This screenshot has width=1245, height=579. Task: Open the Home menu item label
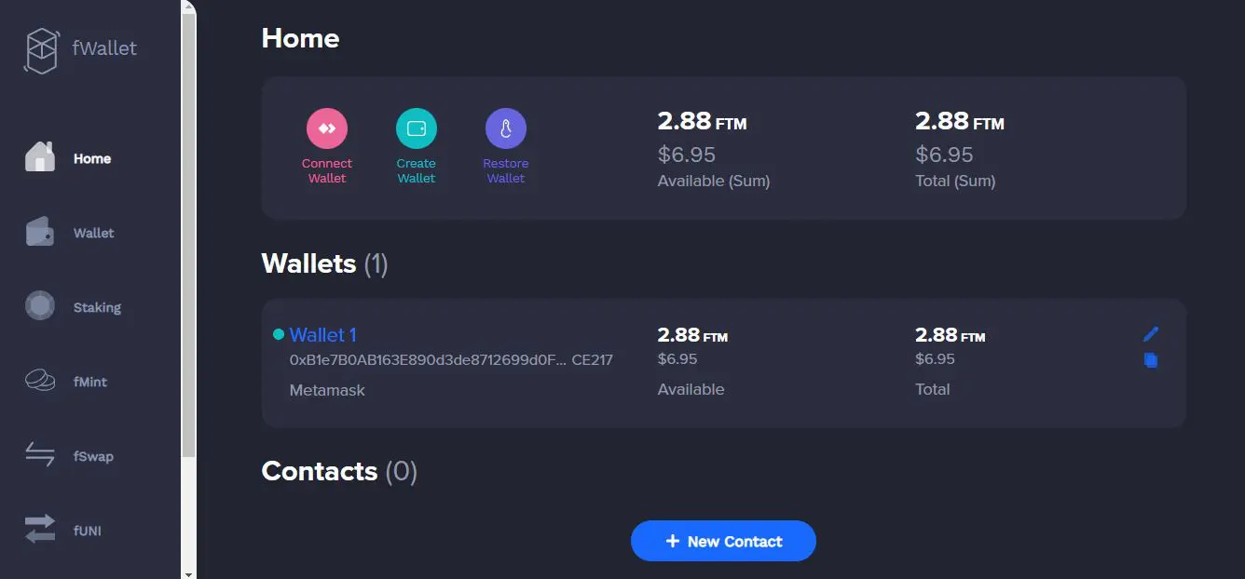click(92, 158)
